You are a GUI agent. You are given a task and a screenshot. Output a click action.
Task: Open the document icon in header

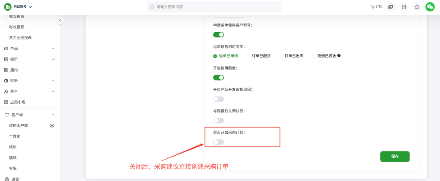[x=403, y=7]
